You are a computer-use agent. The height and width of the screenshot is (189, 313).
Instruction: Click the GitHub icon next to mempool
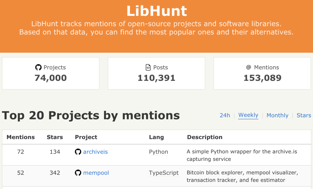(78, 173)
